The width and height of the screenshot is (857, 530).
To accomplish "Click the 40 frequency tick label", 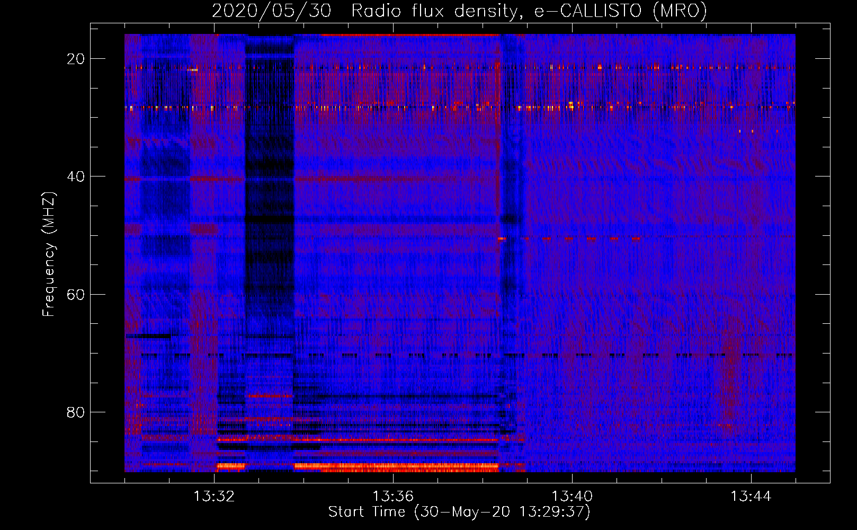I will pos(76,176).
